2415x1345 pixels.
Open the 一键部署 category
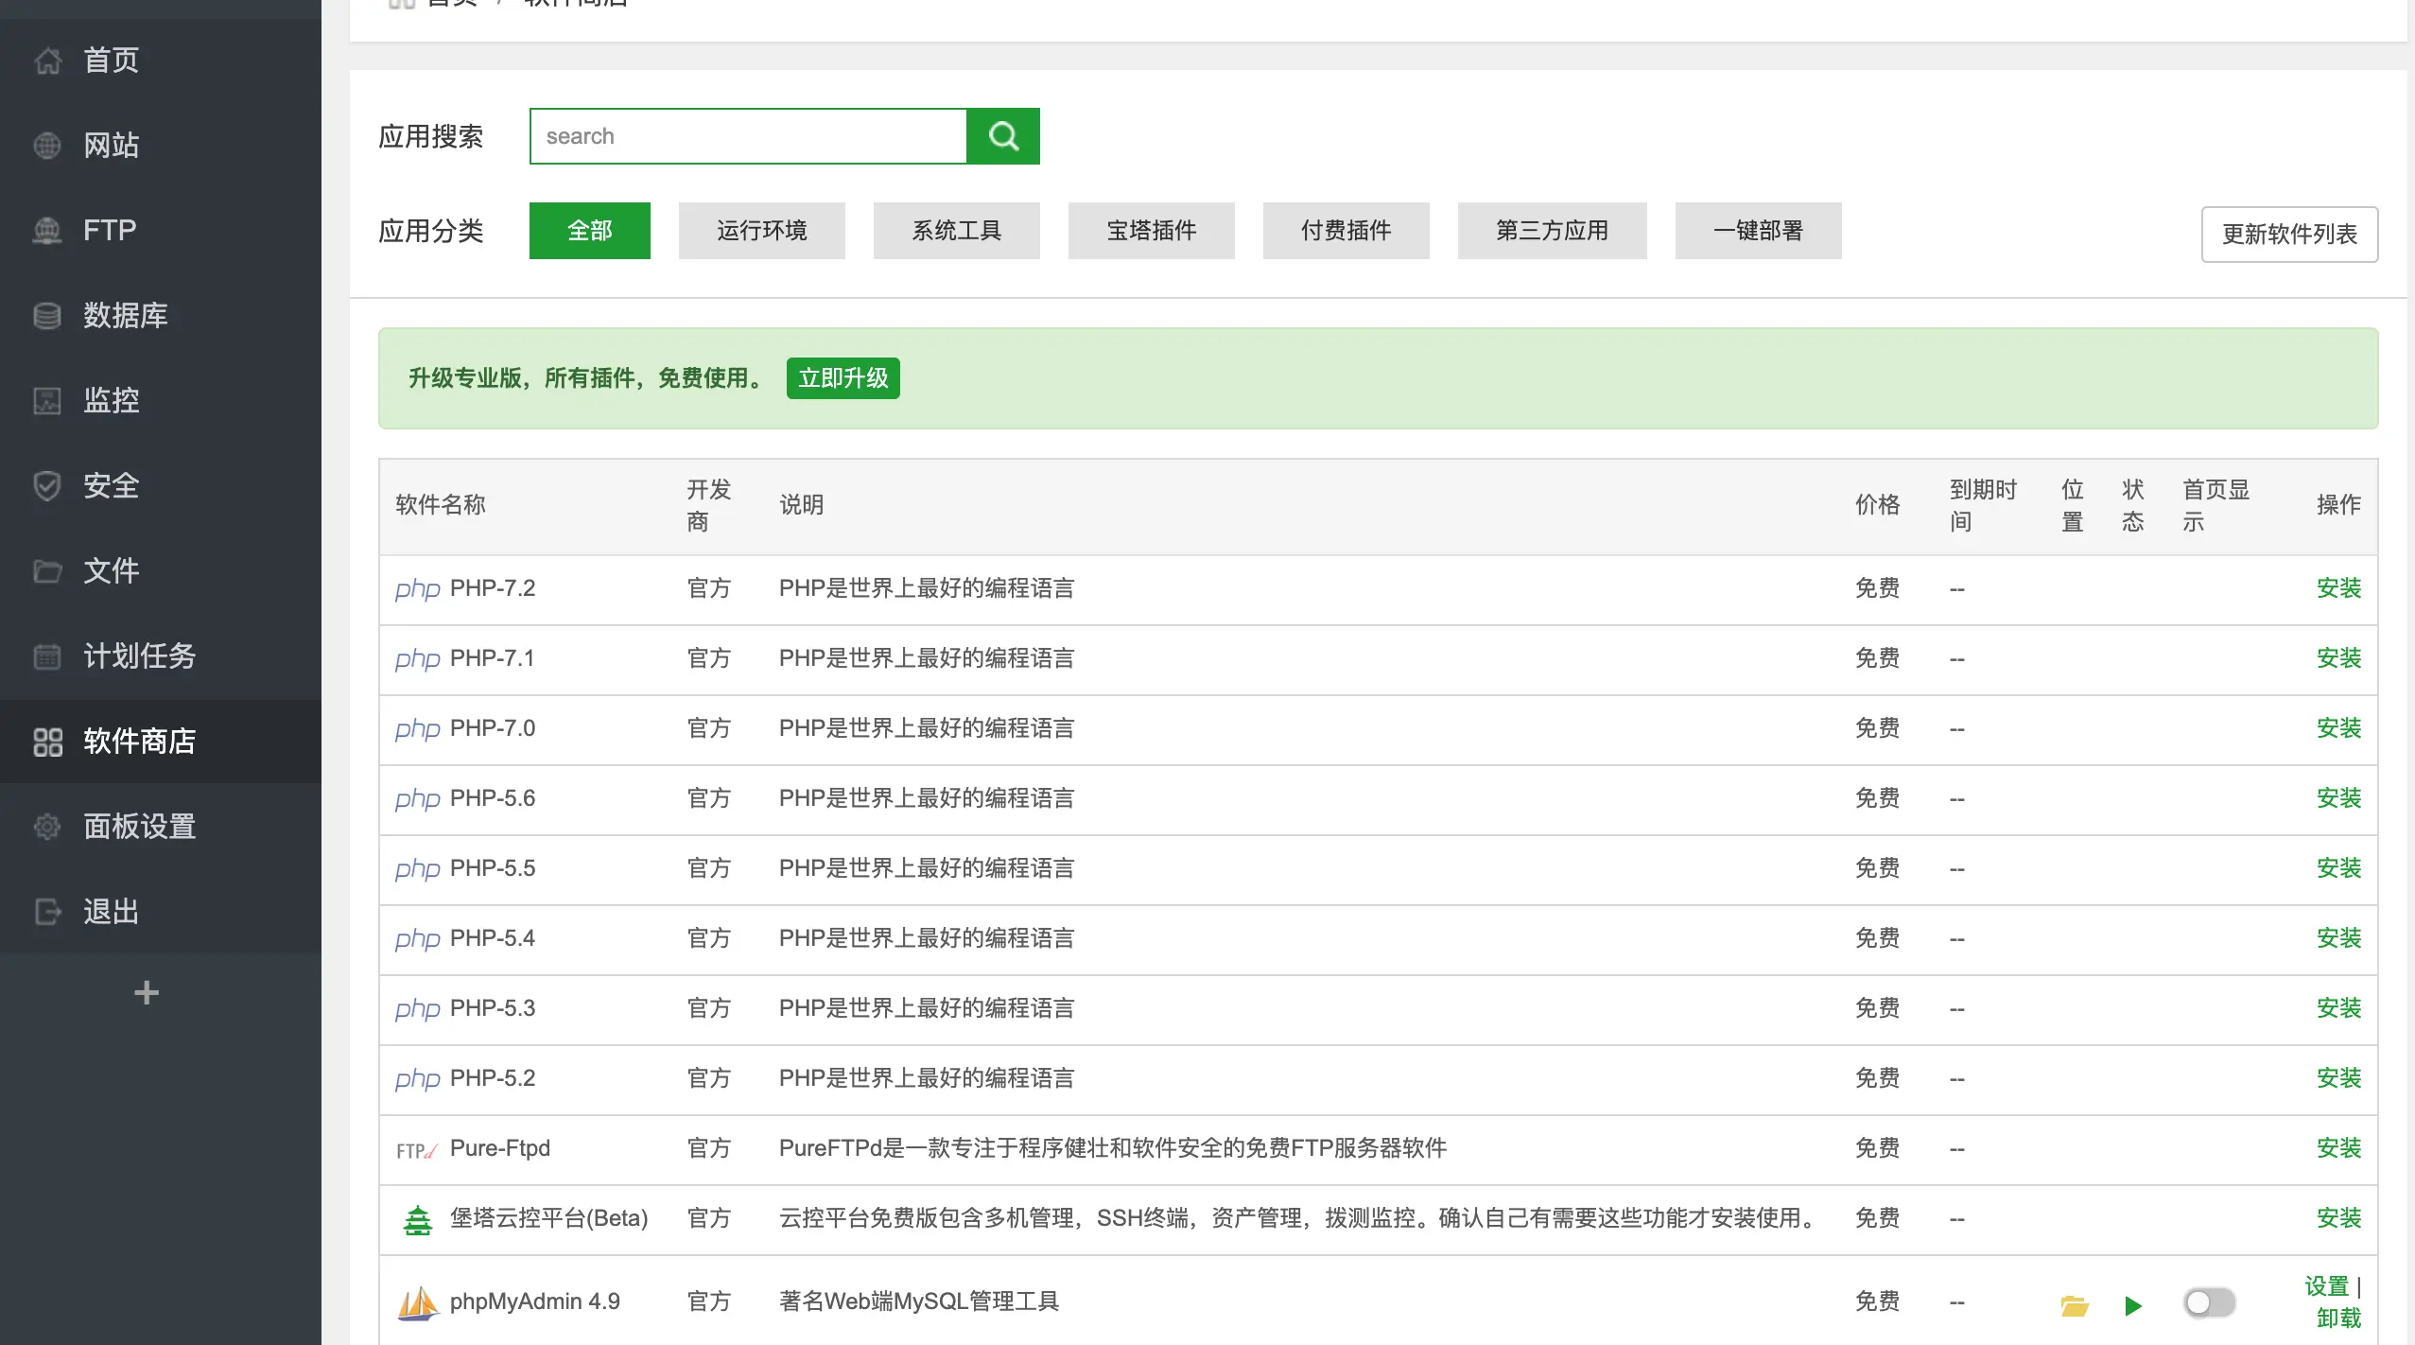click(1757, 230)
